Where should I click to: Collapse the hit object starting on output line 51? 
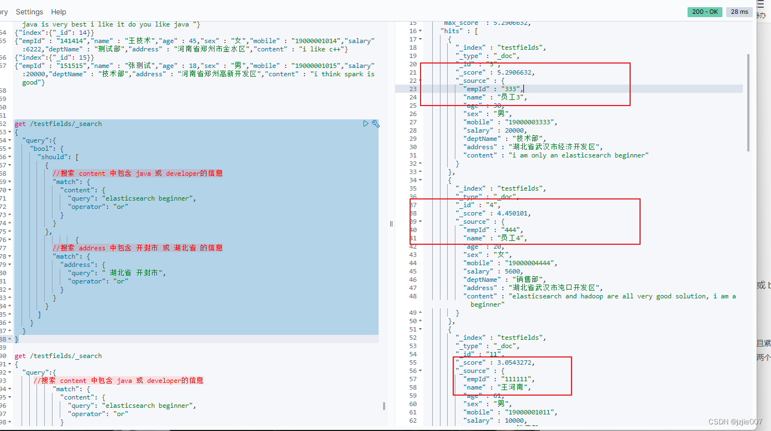pyautogui.click(x=421, y=329)
